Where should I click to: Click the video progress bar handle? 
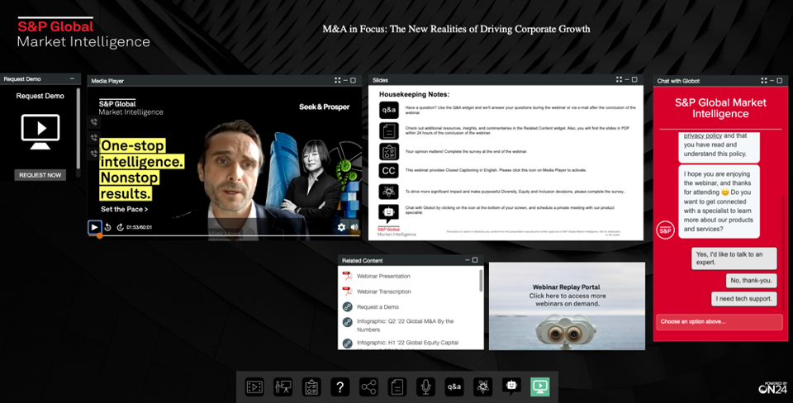tap(100, 235)
